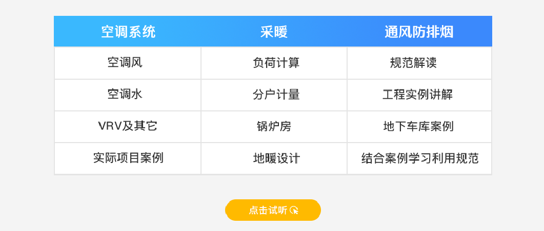Screen dimensions: 544x231
Task: Open the 空调风 cell
Action: pos(128,63)
